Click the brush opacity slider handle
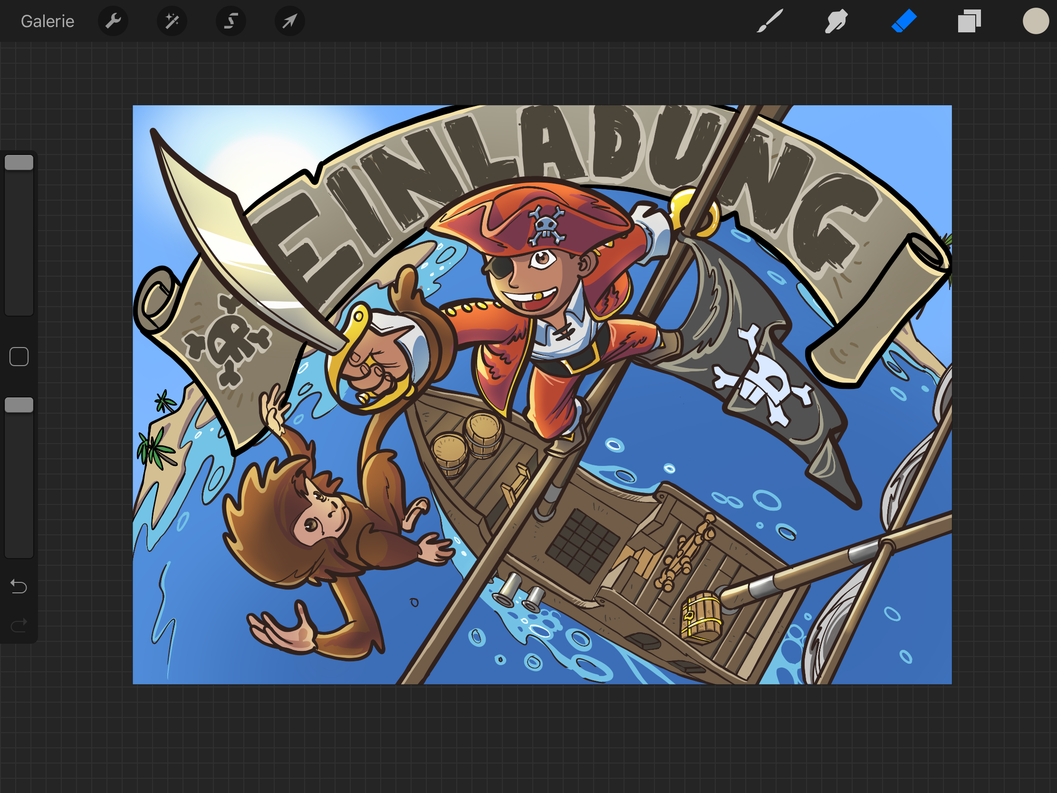The width and height of the screenshot is (1057, 793). coord(19,405)
